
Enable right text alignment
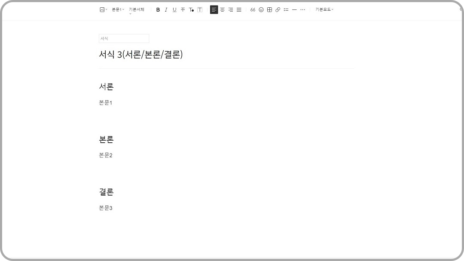coord(230,9)
